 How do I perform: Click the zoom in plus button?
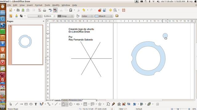(189, 109)
